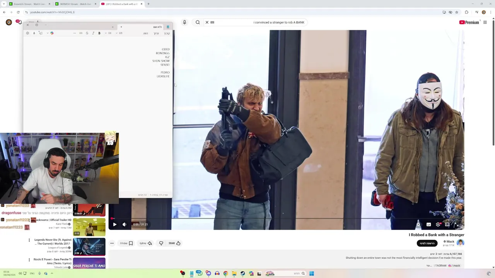Like the video with 384K likes
This screenshot has width=495, height=278.
coord(174,243)
